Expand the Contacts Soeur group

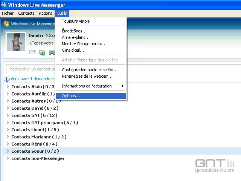point(8,151)
